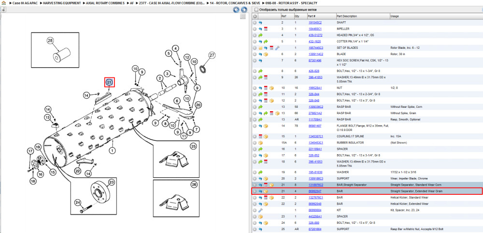Open HARVESTING EQUIPMENT breadcrumb
Image resolution: width=483 pixels, height=233 pixels.
coord(62,3)
